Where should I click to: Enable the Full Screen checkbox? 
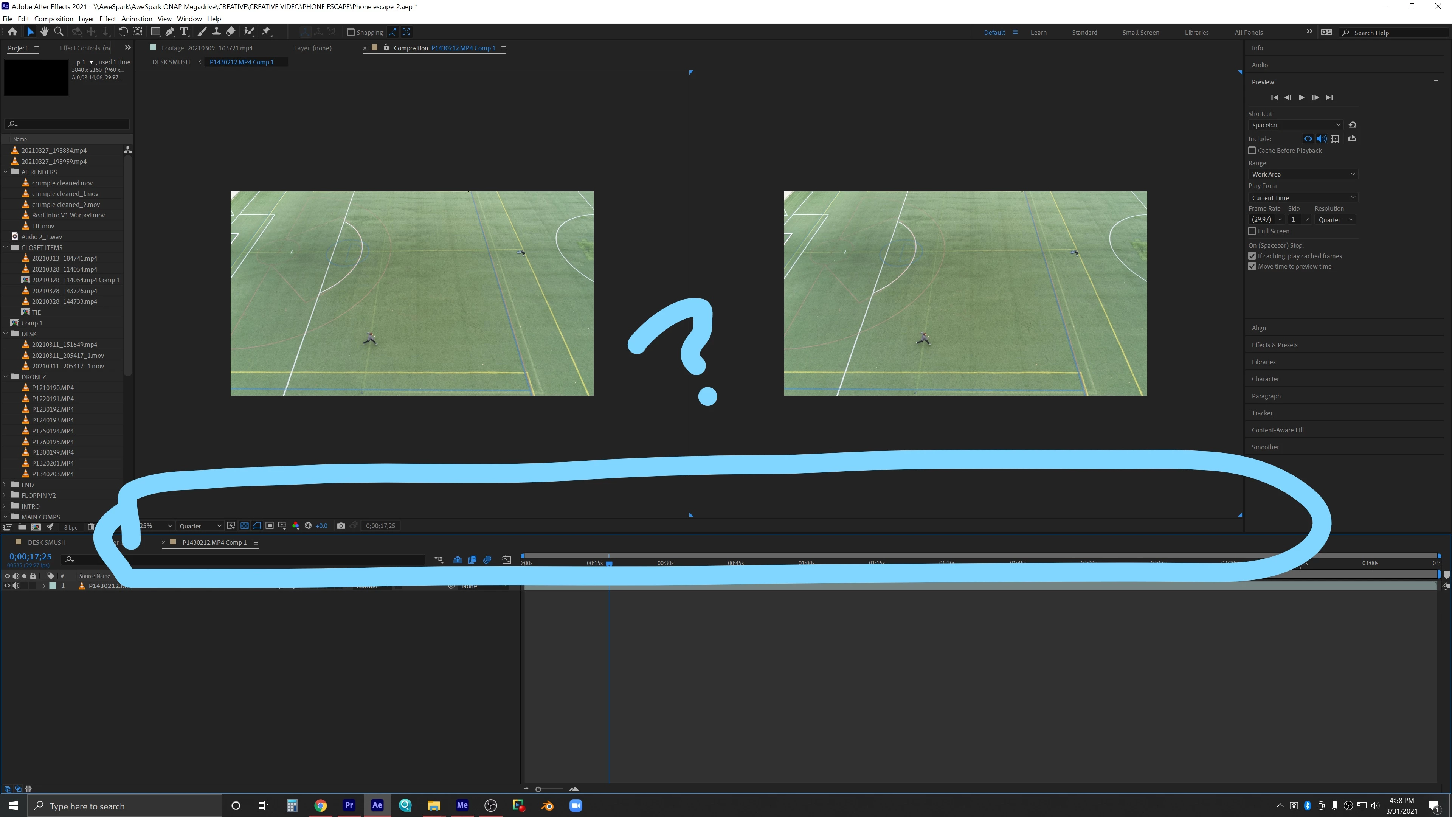(1252, 231)
